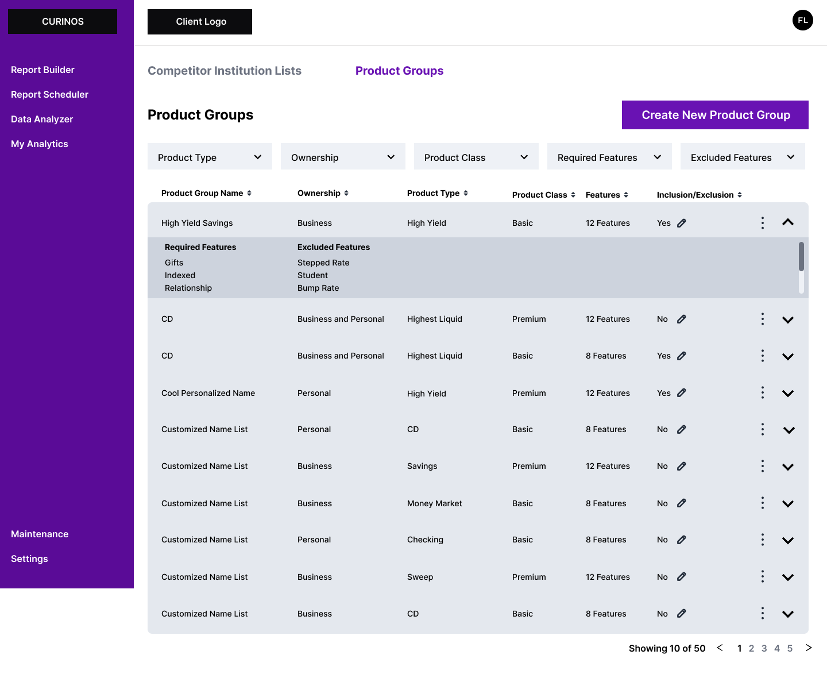Viewport: 827px width, 697px height.
Task: Open Excluded Features filter dropdown
Action: pyautogui.click(x=743, y=156)
